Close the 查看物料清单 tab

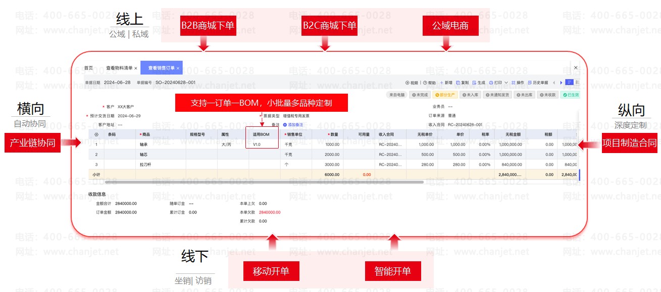pyautogui.click(x=136, y=68)
